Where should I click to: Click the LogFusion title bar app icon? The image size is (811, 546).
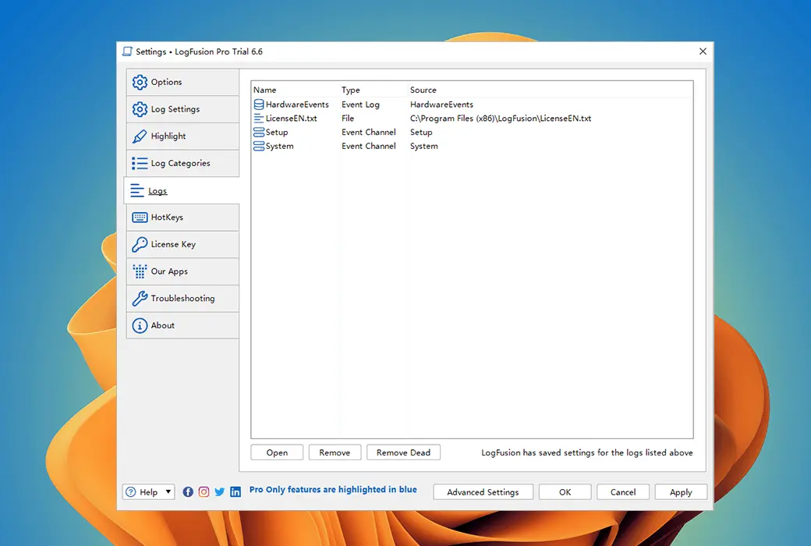click(x=127, y=51)
